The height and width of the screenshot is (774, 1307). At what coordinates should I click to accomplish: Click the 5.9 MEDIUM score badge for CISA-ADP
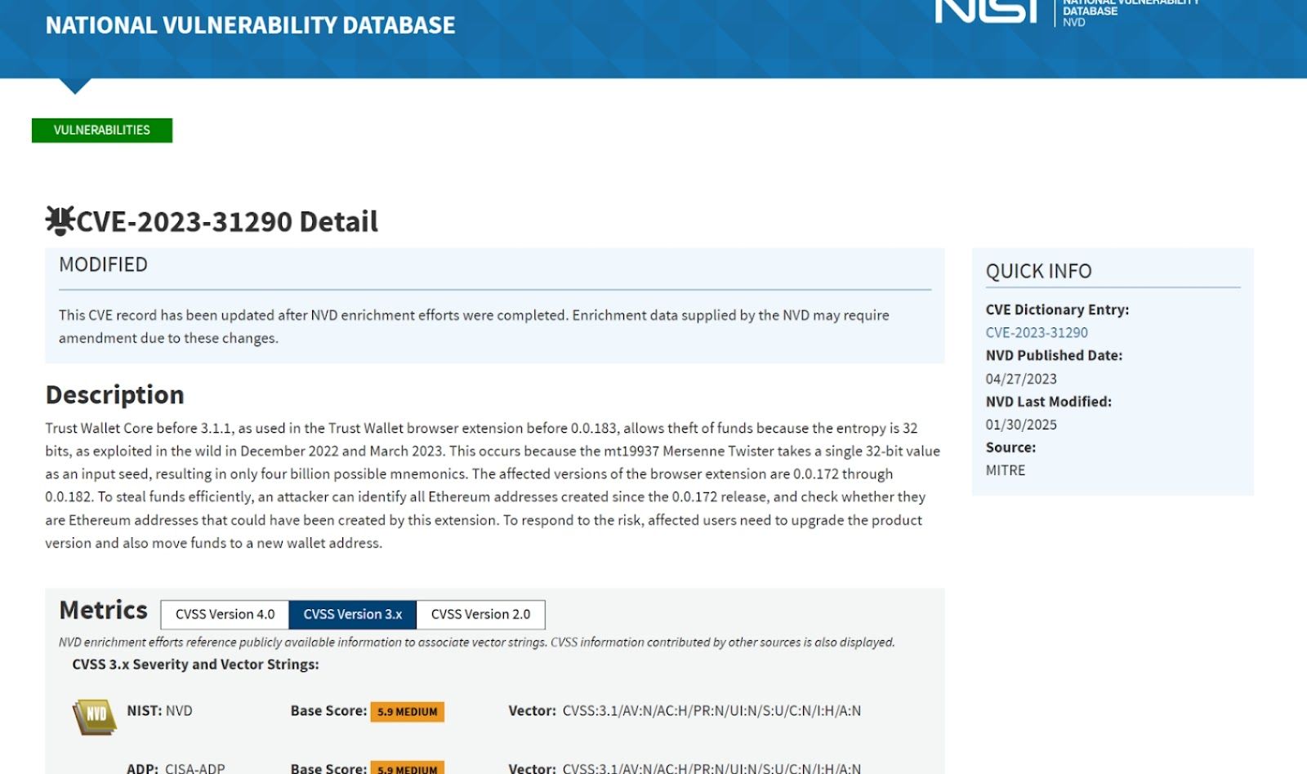point(407,768)
